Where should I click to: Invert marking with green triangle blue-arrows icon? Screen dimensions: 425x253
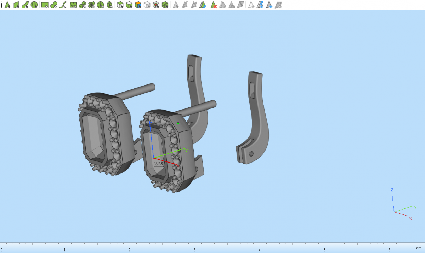pos(203,5)
